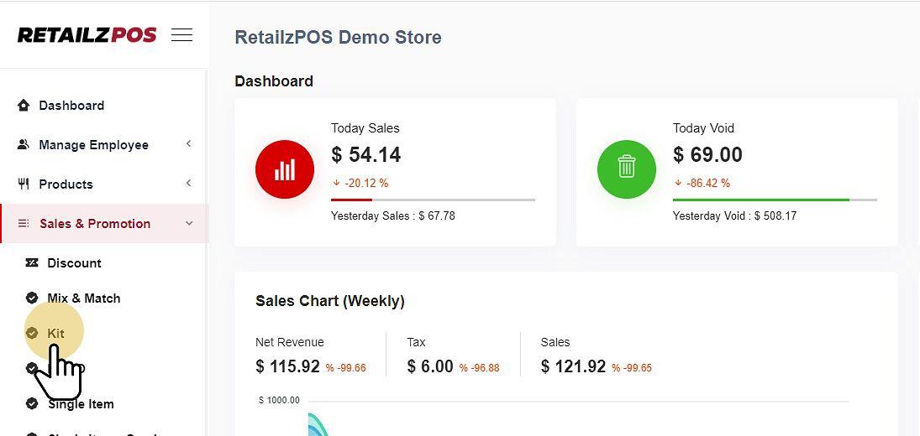Click the Manage Employee people icon
This screenshot has width=920, height=436.
tap(24, 145)
